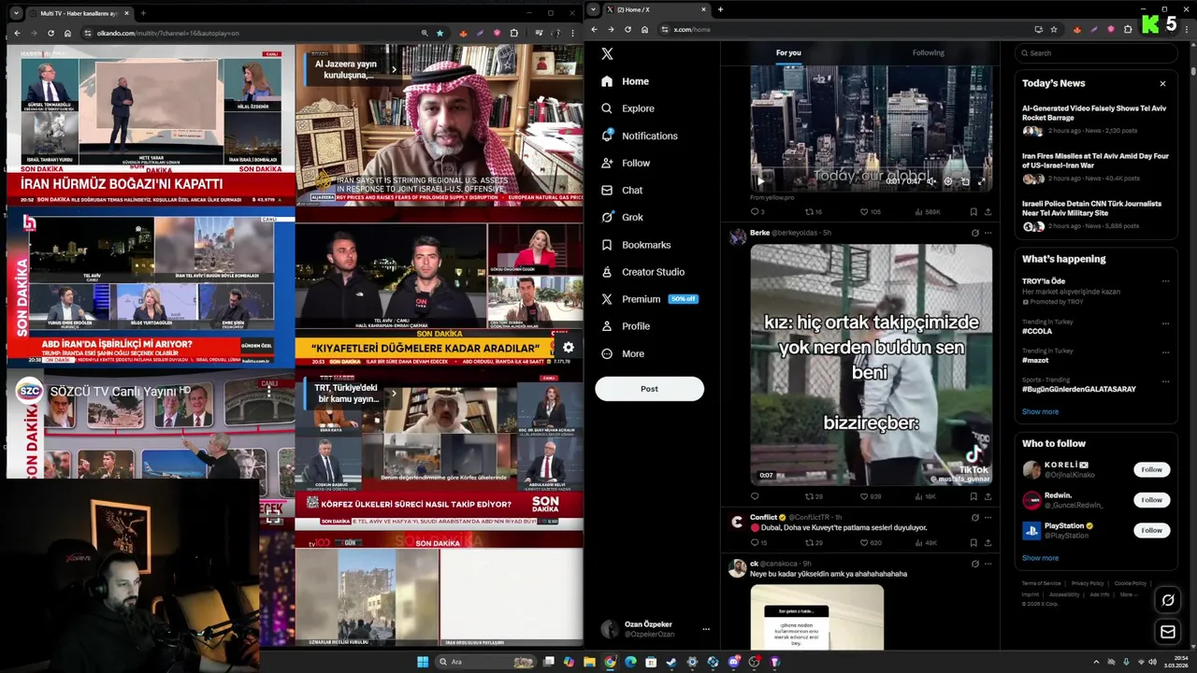Show more under What's happening

(1040, 411)
